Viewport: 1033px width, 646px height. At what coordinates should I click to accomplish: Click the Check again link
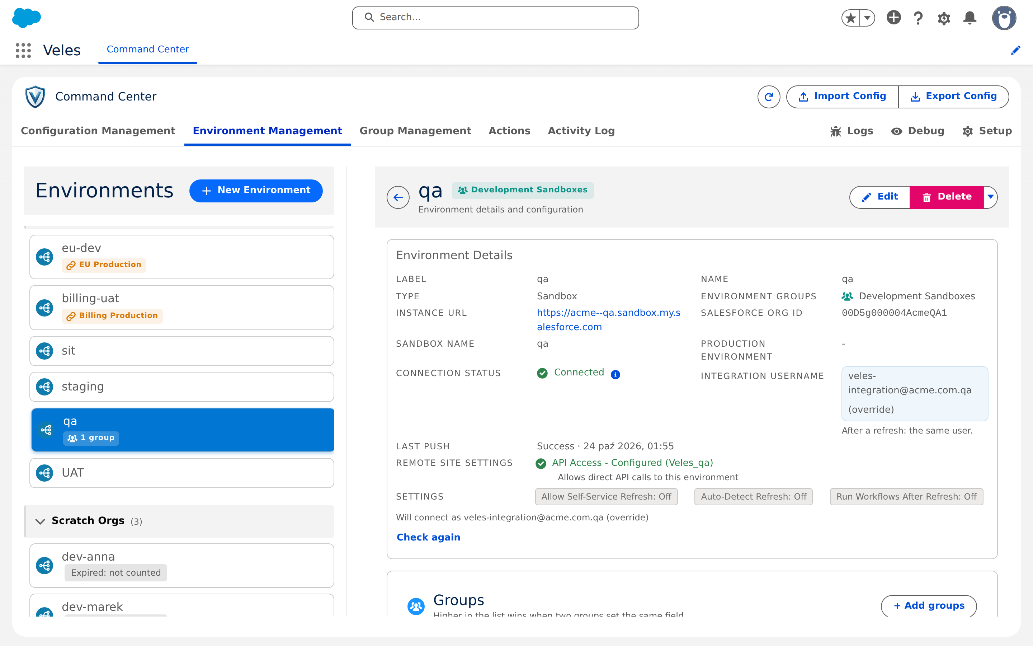pyautogui.click(x=428, y=538)
